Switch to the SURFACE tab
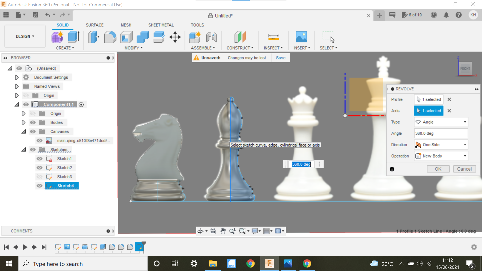 pyautogui.click(x=95, y=25)
